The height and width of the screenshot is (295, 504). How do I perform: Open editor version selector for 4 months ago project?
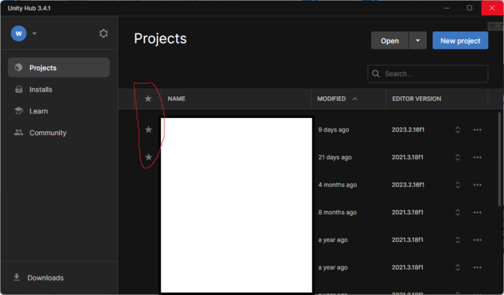(x=457, y=185)
